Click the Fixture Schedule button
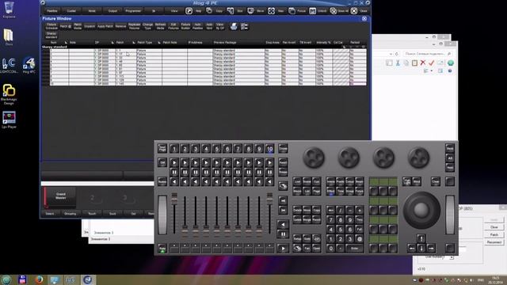Image resolution: width=507 pixels, height=285 pixels. coord(51,26)
